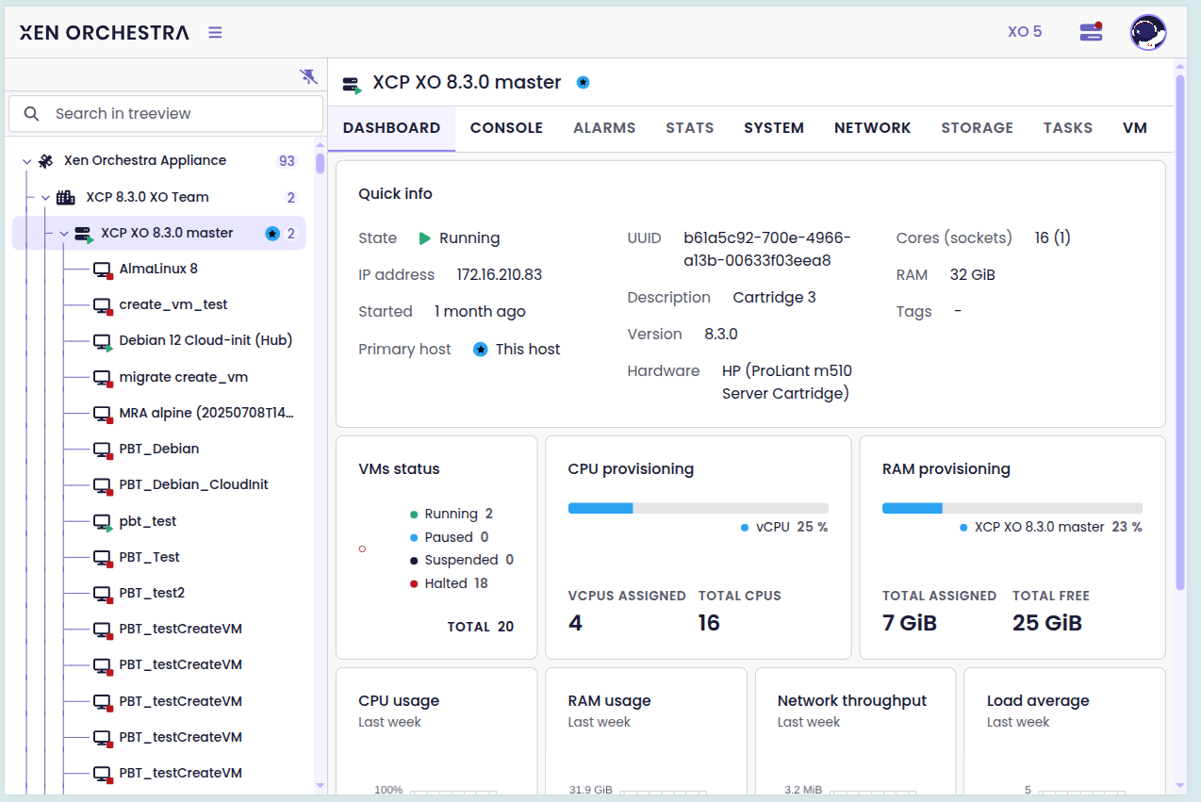
Task: Click the primary host star badge in header
Action: [x=583, y=83]
